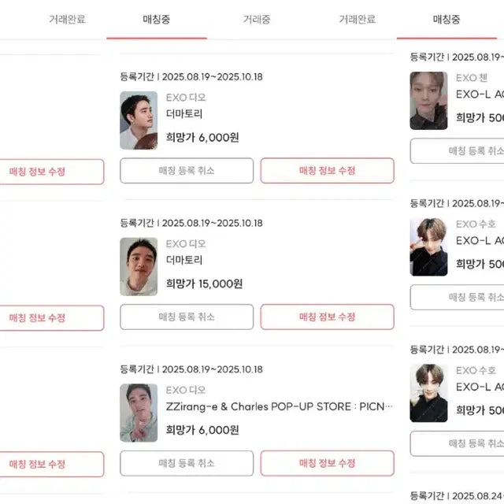Screen dimensions: 504x504
Task: Open photo thumbnail of 15,000원 더마토리 listing
Action: pyautogui.click(x=139, y=267)
